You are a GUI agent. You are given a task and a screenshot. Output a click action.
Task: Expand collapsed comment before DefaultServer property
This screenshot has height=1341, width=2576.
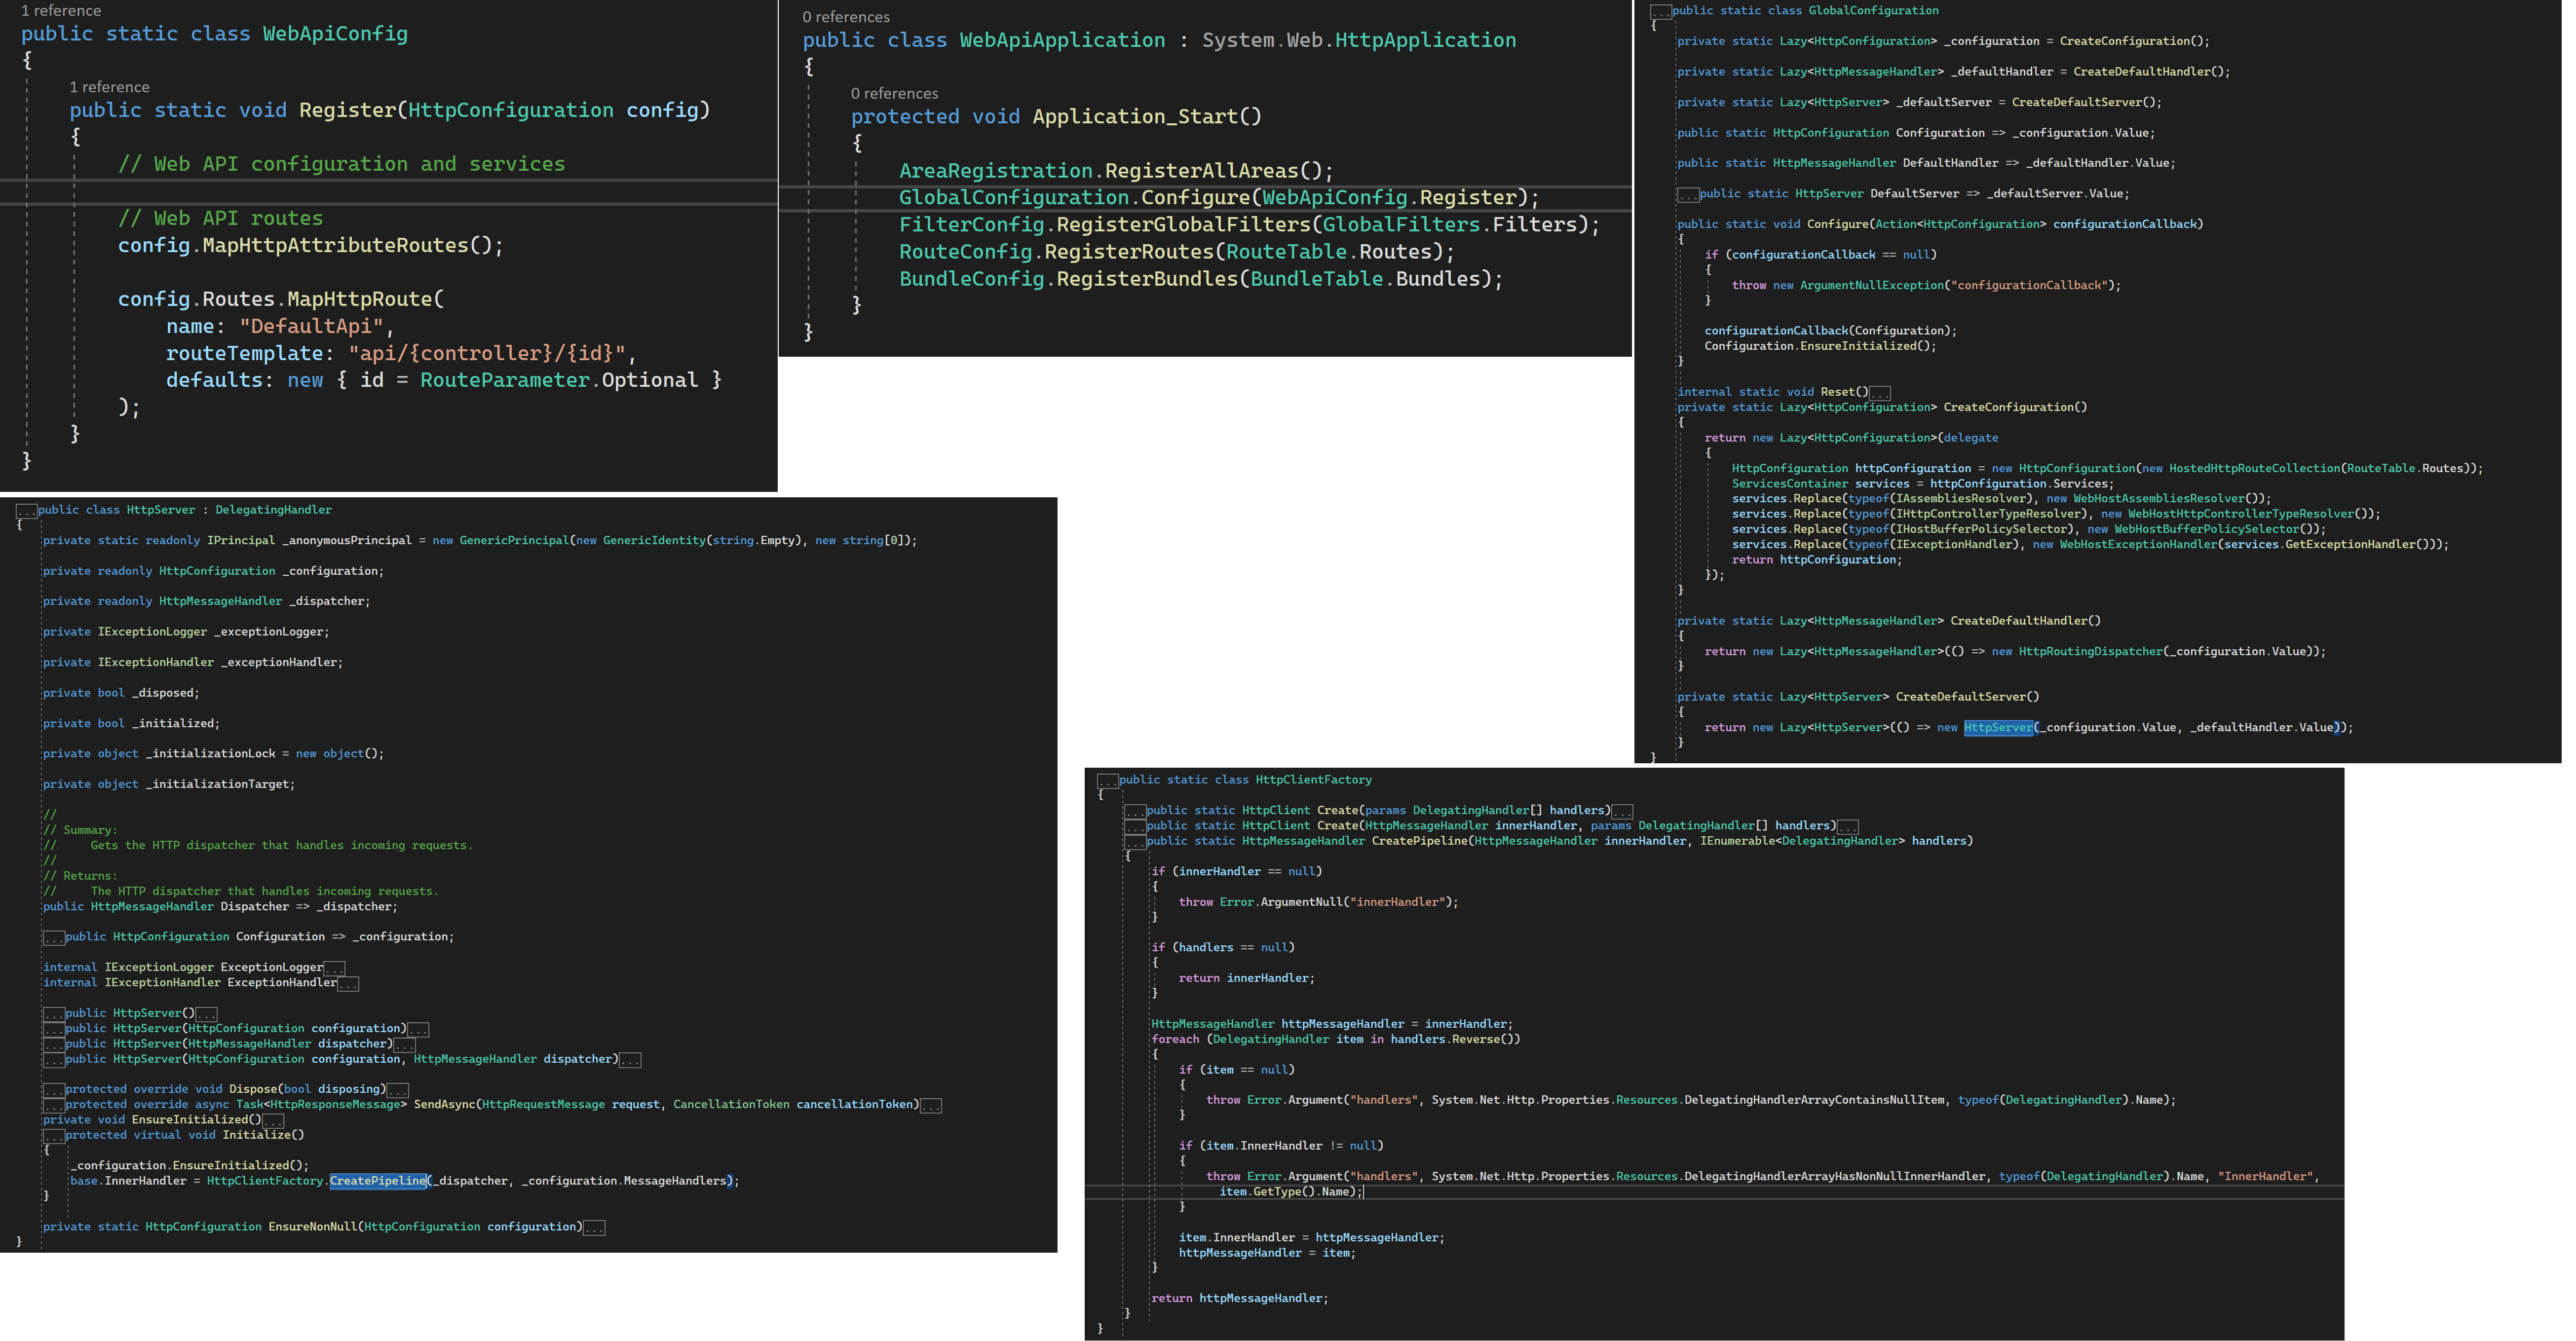[x=1688, y=195]
